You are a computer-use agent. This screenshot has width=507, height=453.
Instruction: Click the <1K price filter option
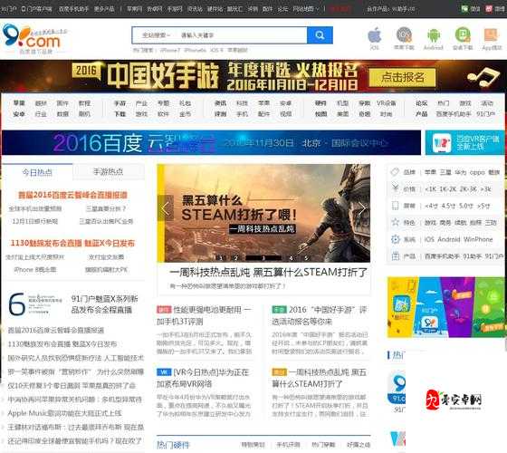point(430,189)
